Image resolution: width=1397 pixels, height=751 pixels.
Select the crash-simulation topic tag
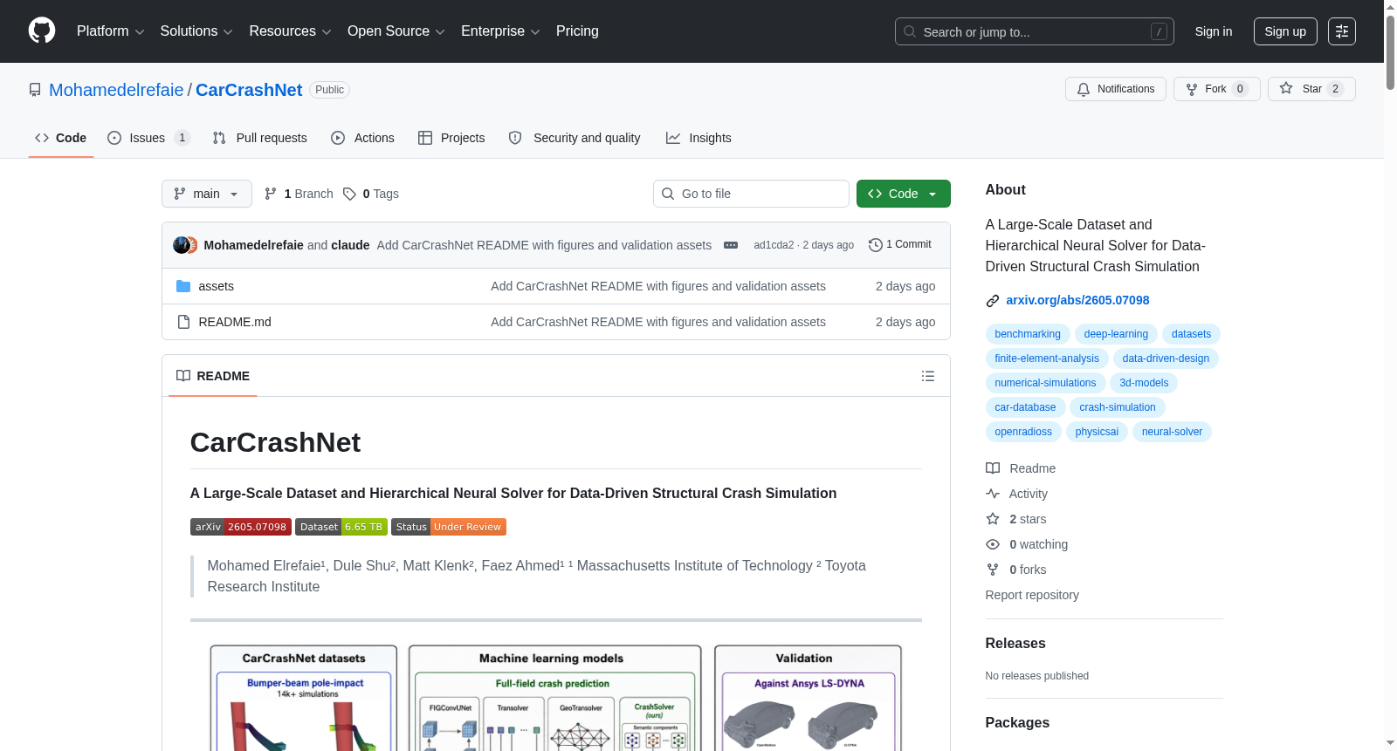point(1118,407)
